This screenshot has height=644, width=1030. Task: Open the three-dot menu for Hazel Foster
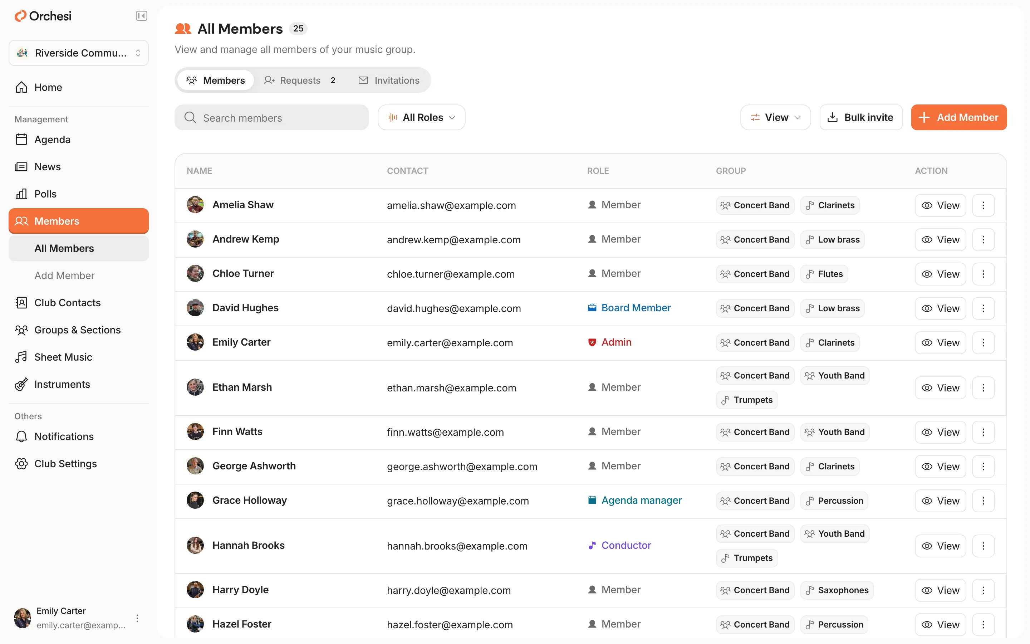[983, 624]
